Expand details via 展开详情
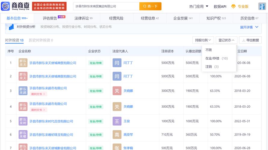 (x=249, y=27)
